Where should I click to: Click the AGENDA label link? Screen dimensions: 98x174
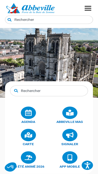pos(28,122)
